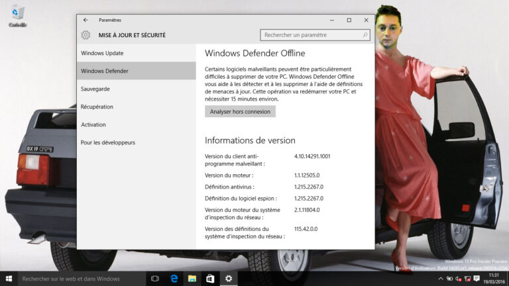This screenshot has width=509, height=286.
Task: Go to the Sauvegarde section
Action: [95, 89]
